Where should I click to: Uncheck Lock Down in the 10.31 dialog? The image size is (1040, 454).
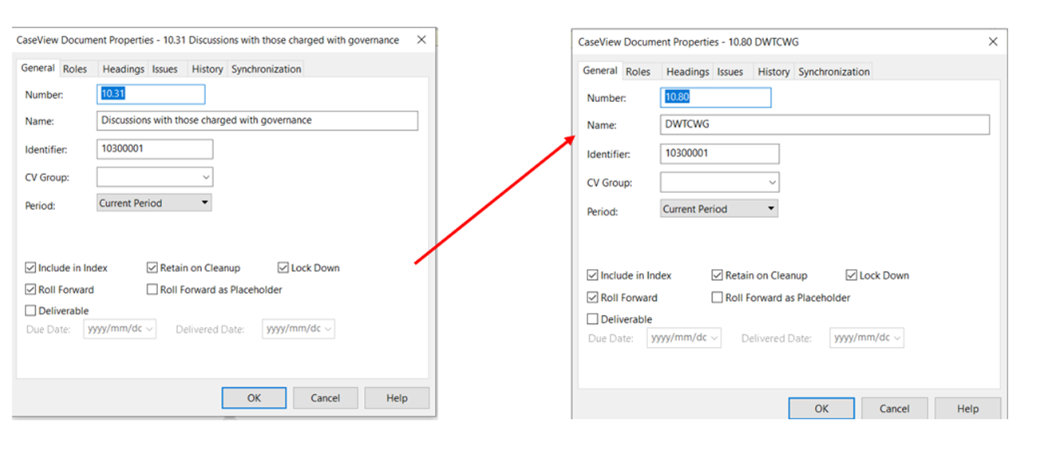[x=284, y=268]
